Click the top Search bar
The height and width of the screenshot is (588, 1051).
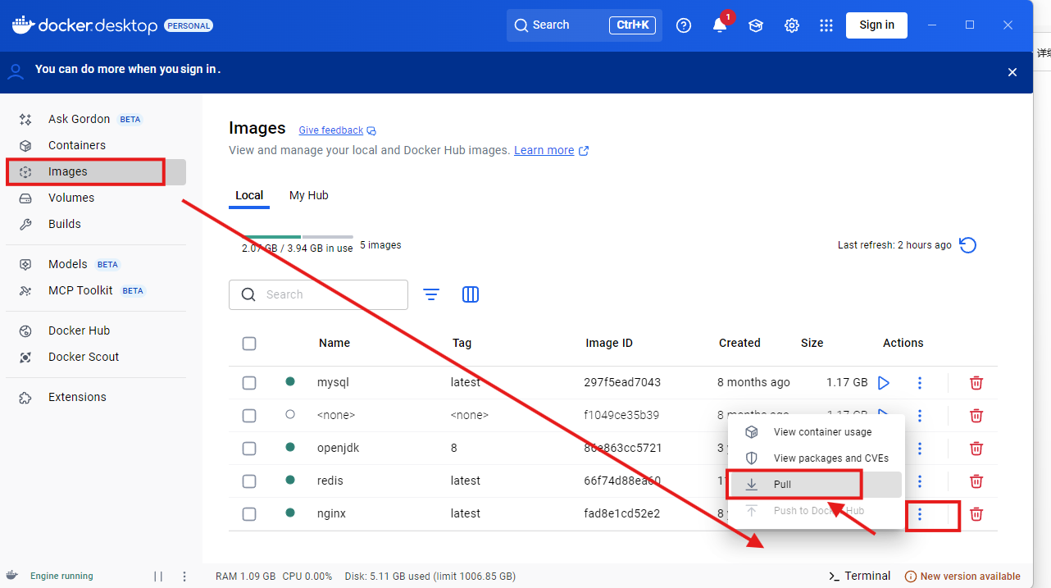(x=585, y=25)
